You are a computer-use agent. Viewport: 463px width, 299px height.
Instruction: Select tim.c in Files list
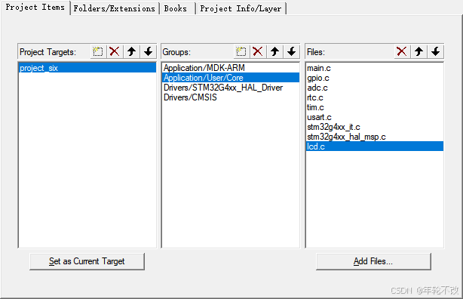pyautogui.click(x=375, y=107)
